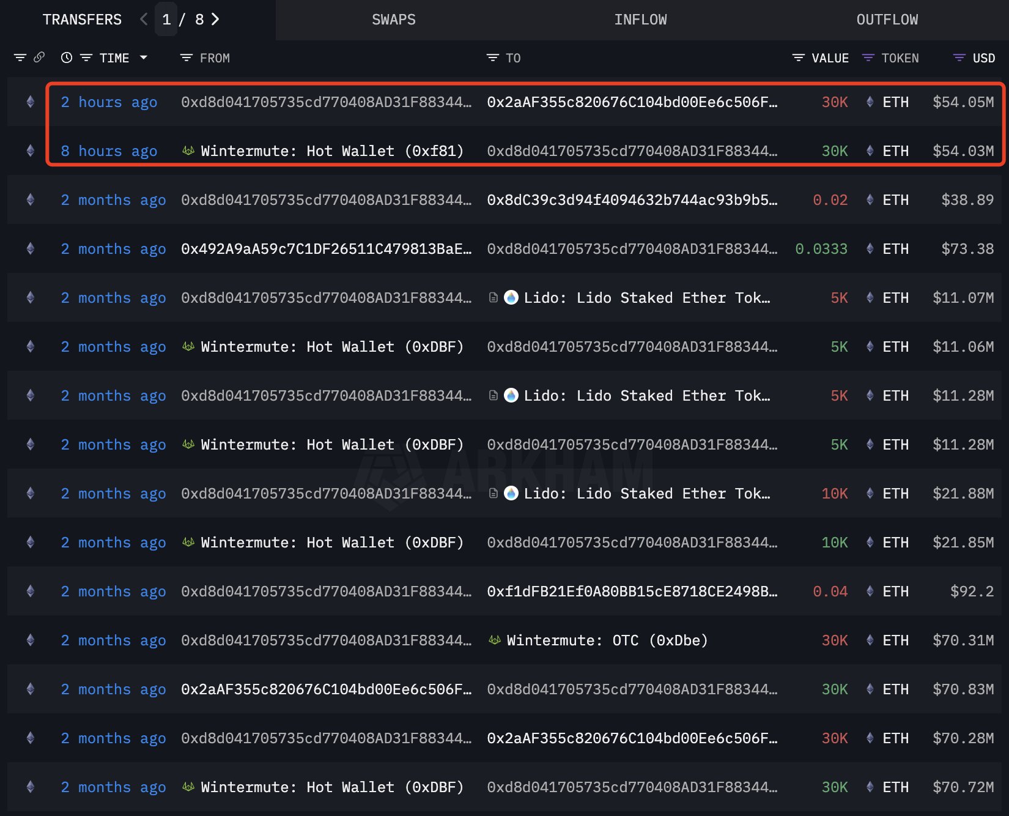Click Wintermute Hot Wallet (0xDBF) in $21.85M row
This screenshot has height=816, width=1009.
click(332, 543)
